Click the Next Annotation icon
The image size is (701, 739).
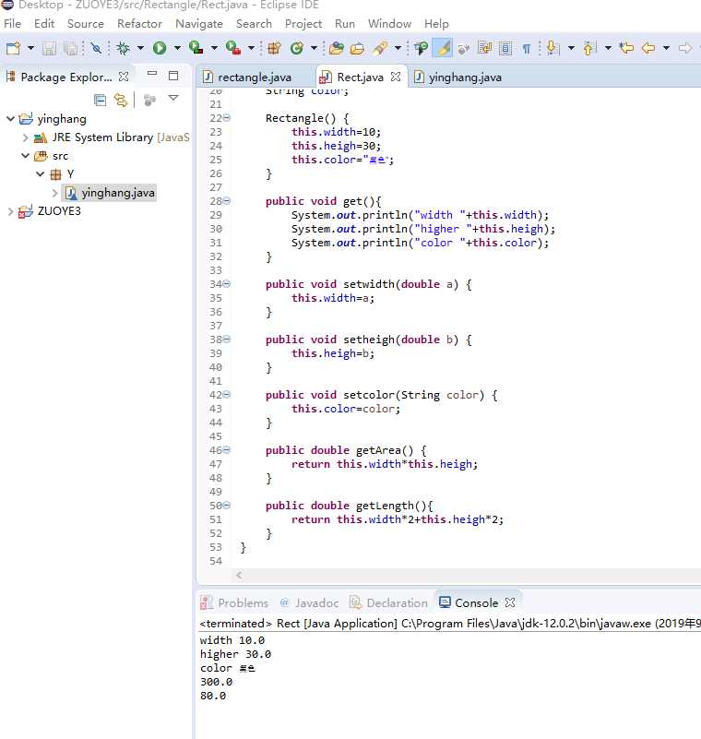pos(553,48)
